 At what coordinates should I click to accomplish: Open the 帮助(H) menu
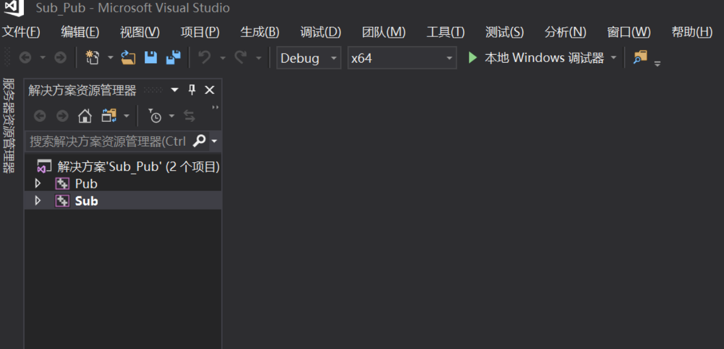click(692, 32)
